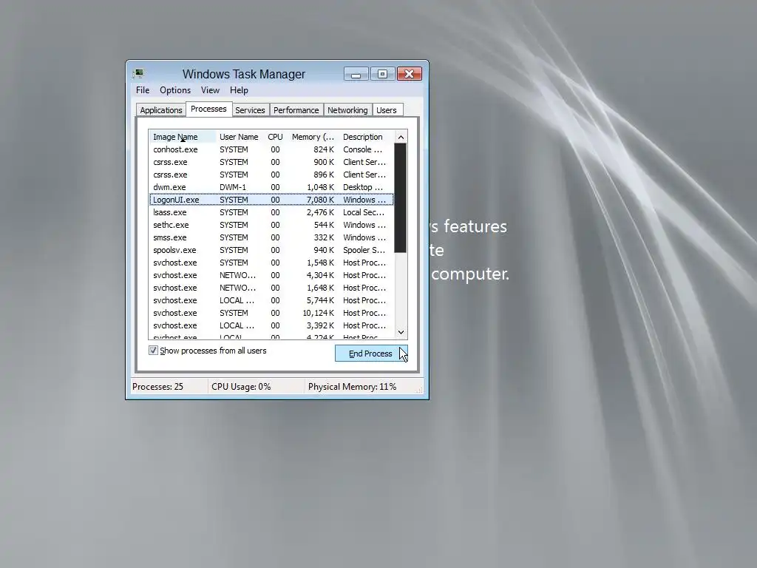Viewport: 757px width, 568px height.
Task: Click Processes: 25 in status bar
Action: point(158,387)
